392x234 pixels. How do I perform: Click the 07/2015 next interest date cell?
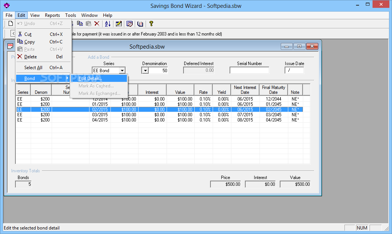point(245,115)
